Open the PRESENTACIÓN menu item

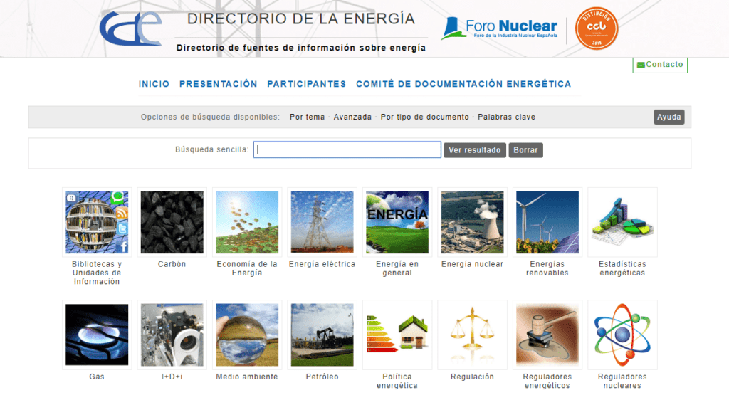[x=219, y=84]
